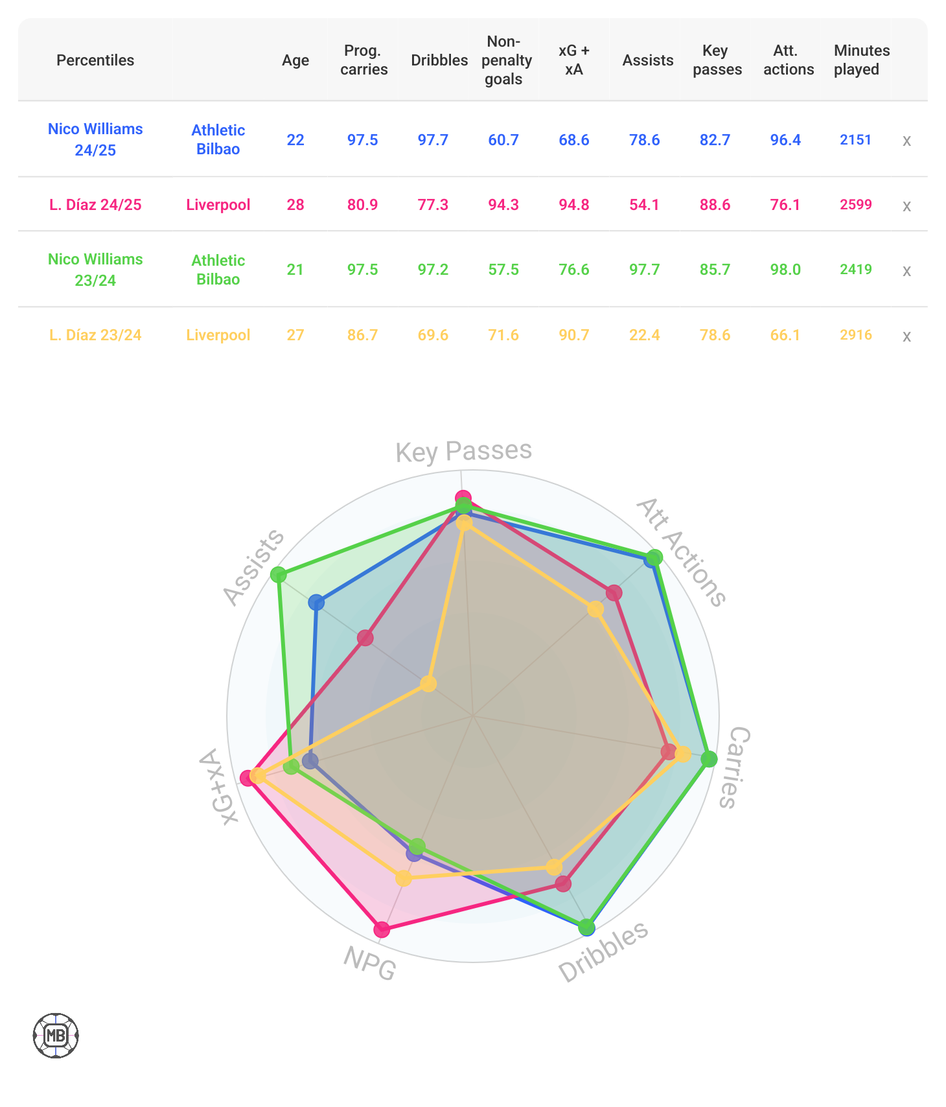Image resolution: width=946 pixels, height=1107 pixels.
Task: Remove the Nico Williams 24/25 row
Action: tap(906, 141)
